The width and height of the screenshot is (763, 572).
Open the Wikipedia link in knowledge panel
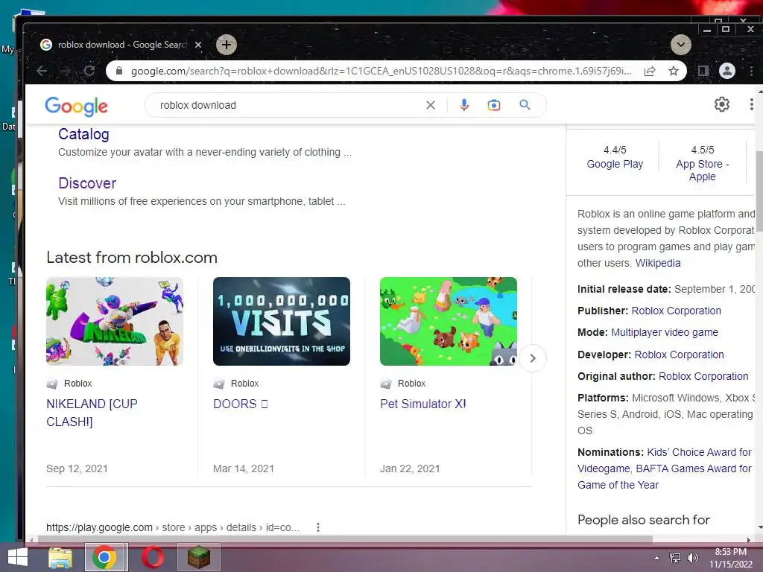tap(658, 263)
